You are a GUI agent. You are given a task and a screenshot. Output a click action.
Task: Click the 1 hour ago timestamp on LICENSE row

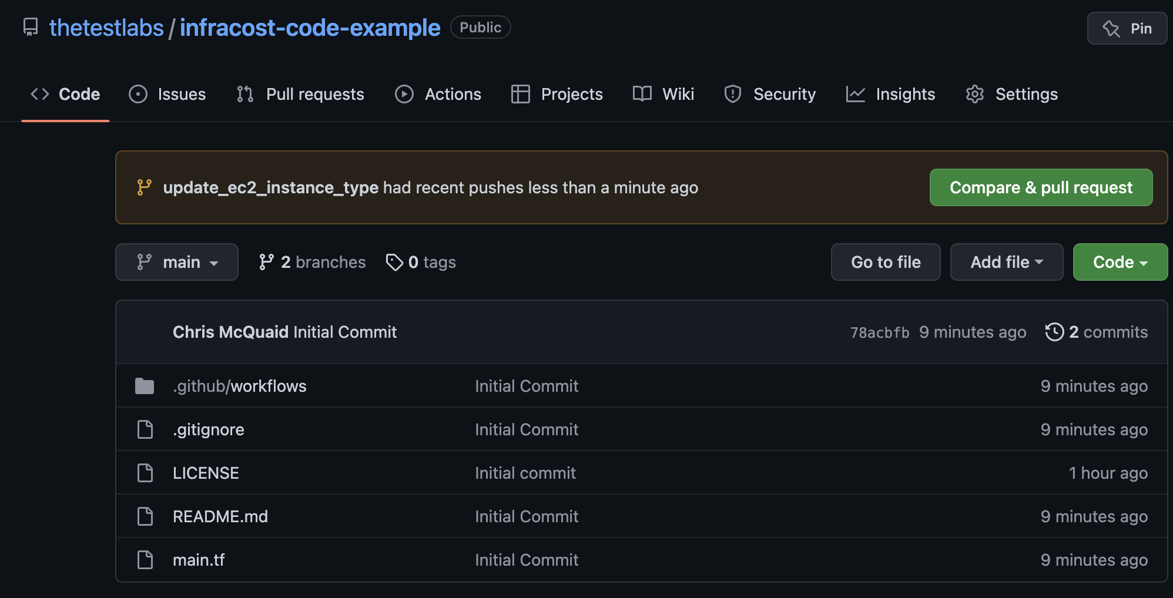[1108, 473]
